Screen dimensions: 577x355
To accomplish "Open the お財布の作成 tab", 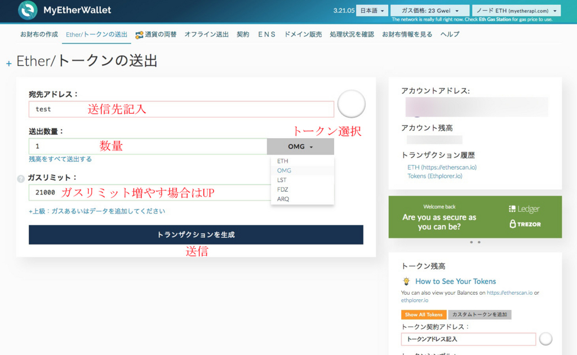I will pyautogui.click(x=39, y=34).
